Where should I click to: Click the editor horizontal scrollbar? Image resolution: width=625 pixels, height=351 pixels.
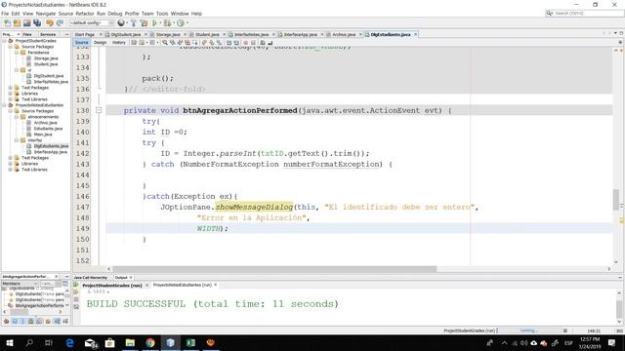(x=274, y=269)
